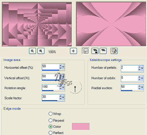Toggle the show/hide previews icon
This screenshot has height=135, width=147.
pos(86,51)
